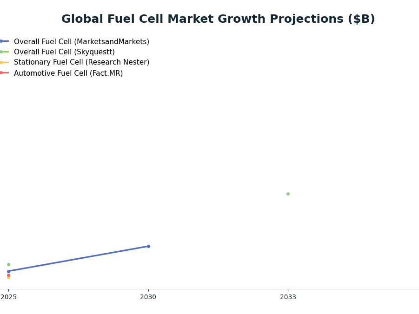Select the 'Automotive Fuel Cell (Fact.MR)' legend label
The height and width of the screenshot is (314, 419).
coord(68,73)
